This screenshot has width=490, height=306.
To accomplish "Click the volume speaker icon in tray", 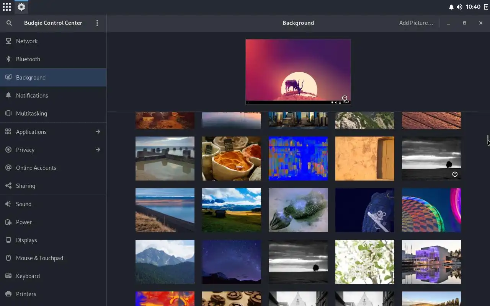I will 459,7.
